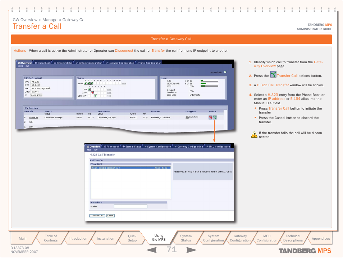
Task: Click the red Disconnect call action icon
Action: click(210, 117)
